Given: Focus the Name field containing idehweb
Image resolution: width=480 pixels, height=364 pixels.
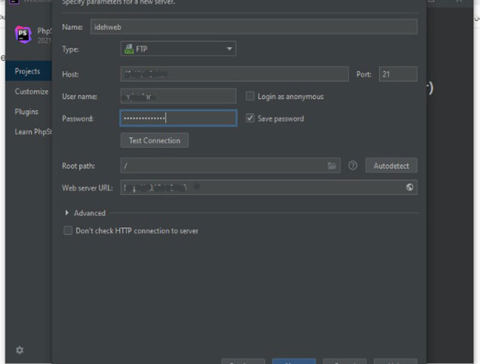Looking at the screenshot, I should [253, 26].
